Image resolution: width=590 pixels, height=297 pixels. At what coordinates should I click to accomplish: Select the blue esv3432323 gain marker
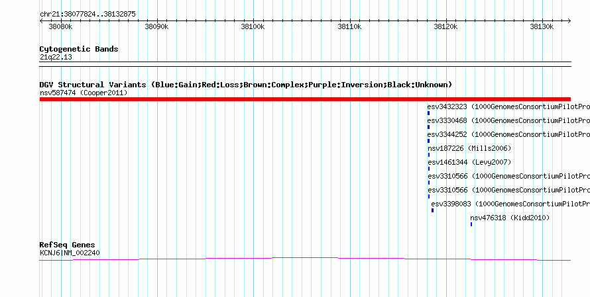(x=428, y=113)
